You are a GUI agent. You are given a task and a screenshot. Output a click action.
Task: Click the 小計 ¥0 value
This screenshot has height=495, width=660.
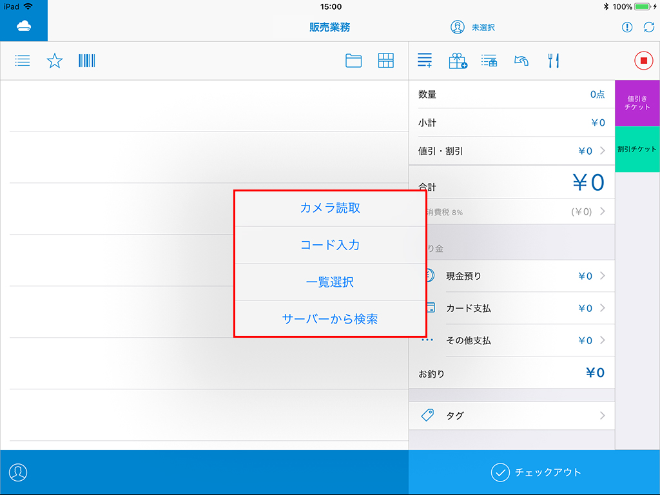pos(598,122)
